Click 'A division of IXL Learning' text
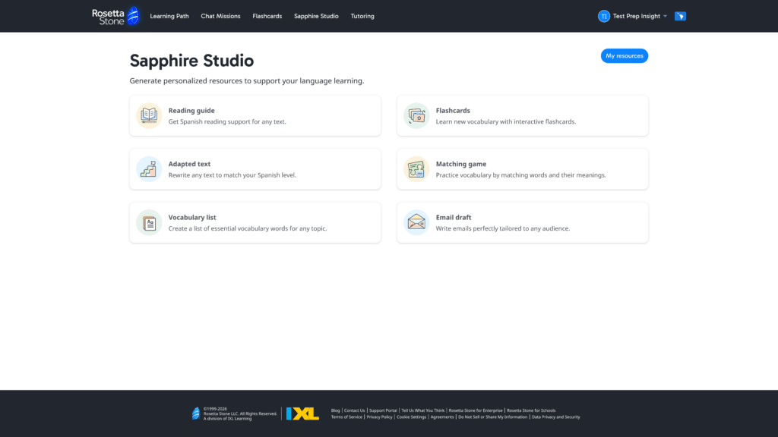This screenshot has height=437, width=778. click(x=227, y=419)
